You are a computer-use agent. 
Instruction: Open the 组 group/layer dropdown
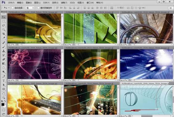pos(30,8)
